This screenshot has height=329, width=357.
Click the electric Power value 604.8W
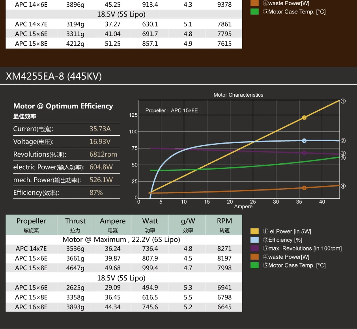101,167
